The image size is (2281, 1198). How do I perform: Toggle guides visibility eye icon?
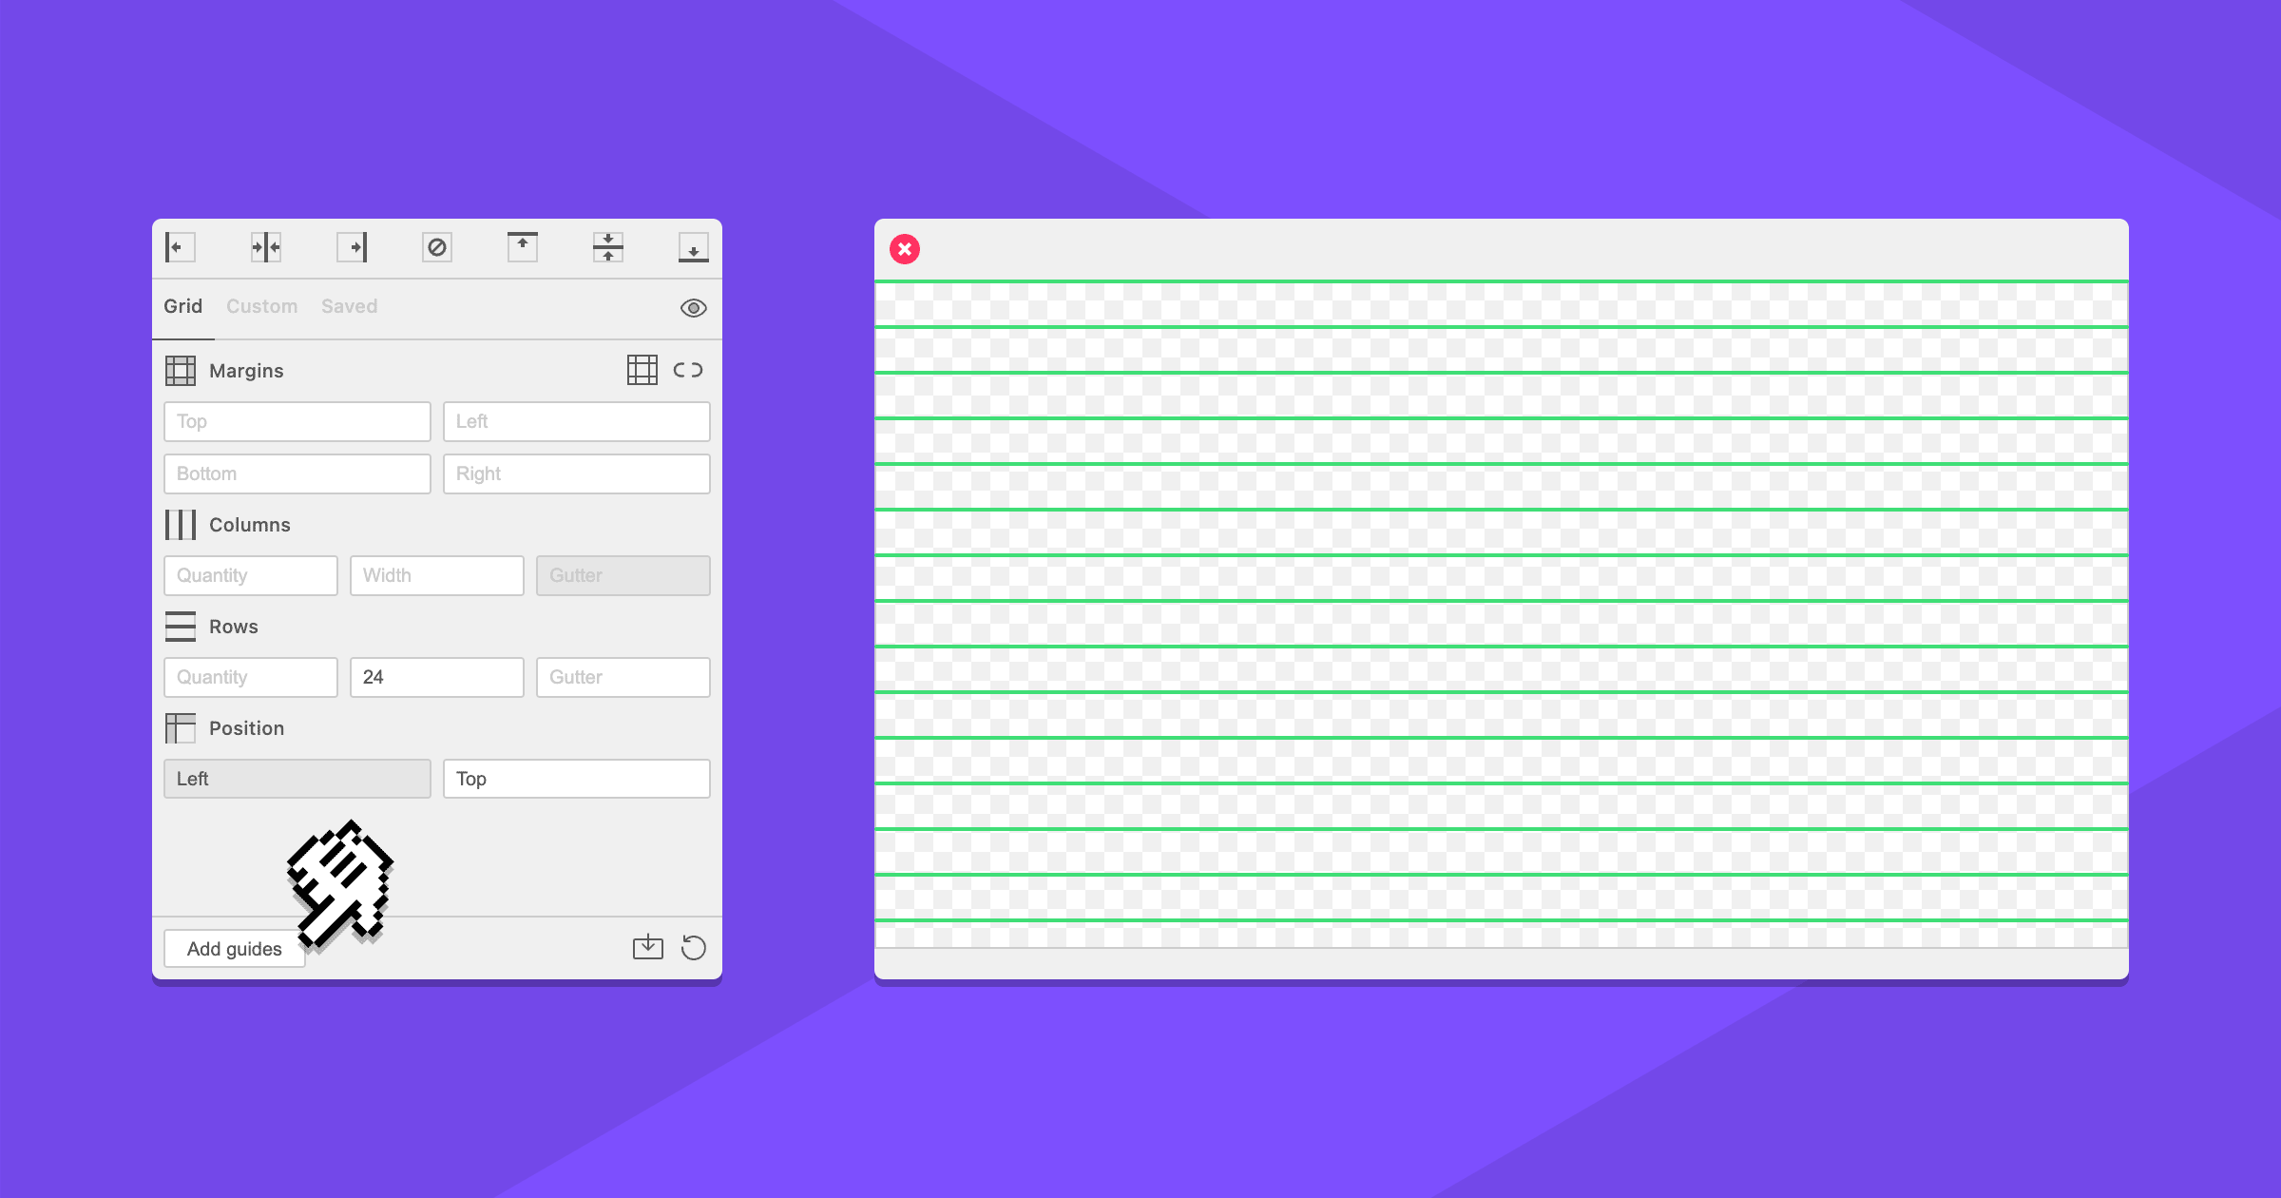tap(694, 308)
